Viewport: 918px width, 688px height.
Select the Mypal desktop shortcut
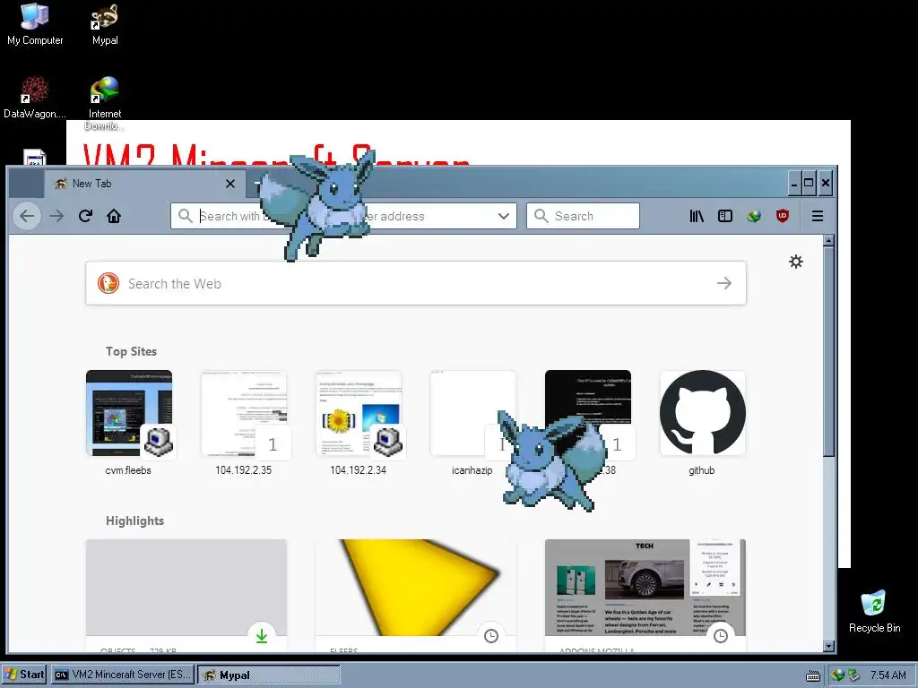point(105,24)
